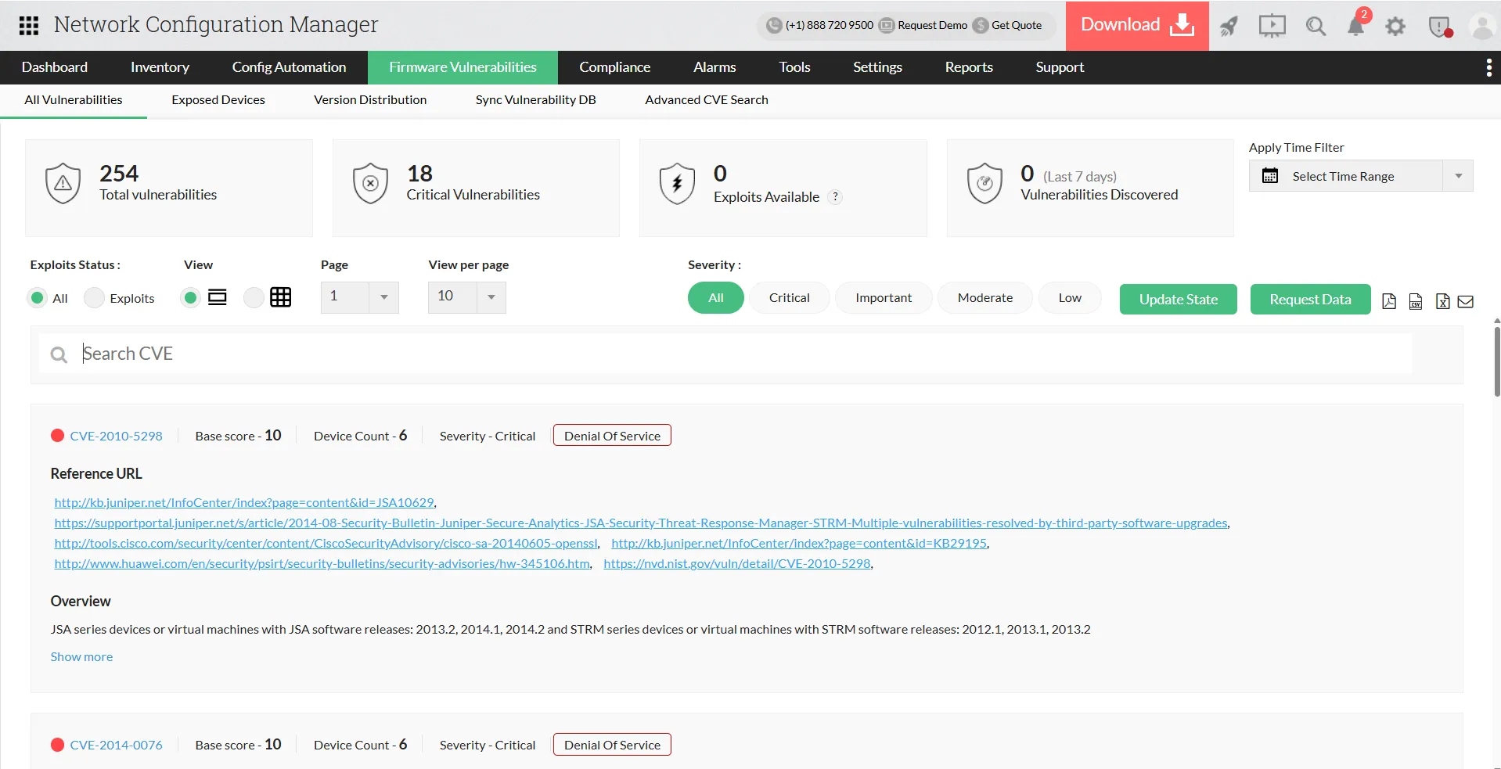Click the Download button

click(x=1137, y=26)
